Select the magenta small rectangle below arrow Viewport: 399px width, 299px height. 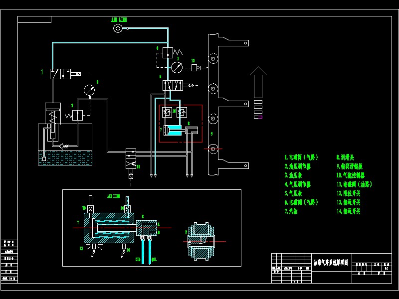click(x=258, y=117)
